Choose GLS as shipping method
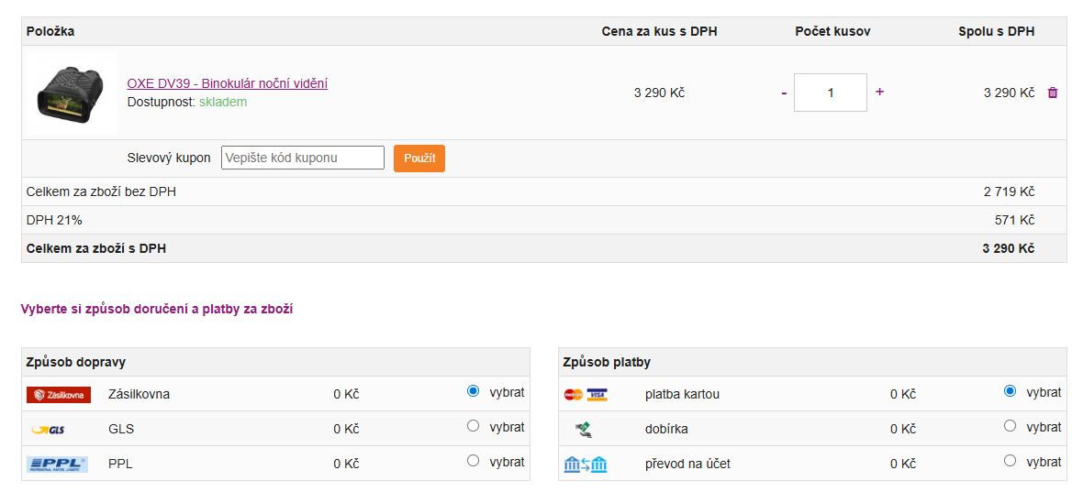The width and height of the screenshot is (1072, 492). 473,426
